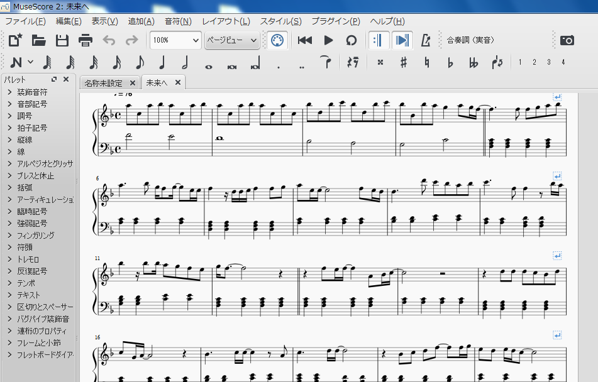The image size is (598, 382).
Task: Open the スタイル(S) menu
Action: (280, 21)
